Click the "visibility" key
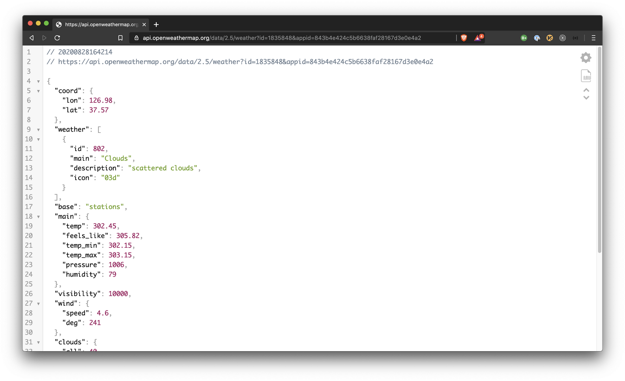The image size is (625, 381). (x=78, y=294)
